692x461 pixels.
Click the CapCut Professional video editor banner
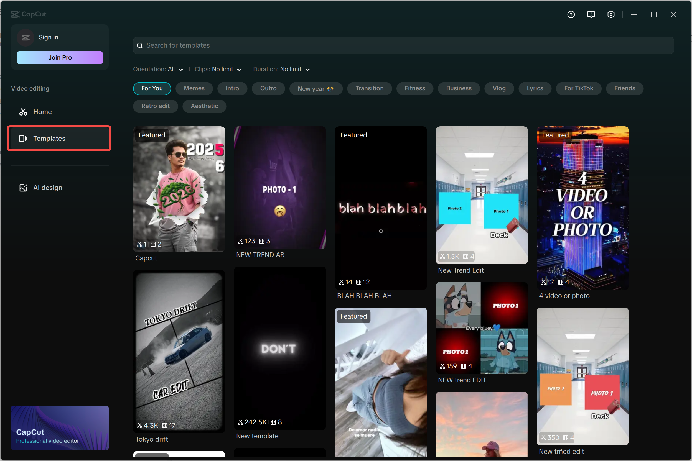(x=60, y=428)
